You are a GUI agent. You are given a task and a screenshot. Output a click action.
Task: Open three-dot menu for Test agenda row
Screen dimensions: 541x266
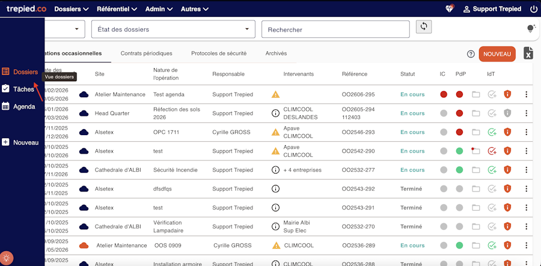(527, 94)
